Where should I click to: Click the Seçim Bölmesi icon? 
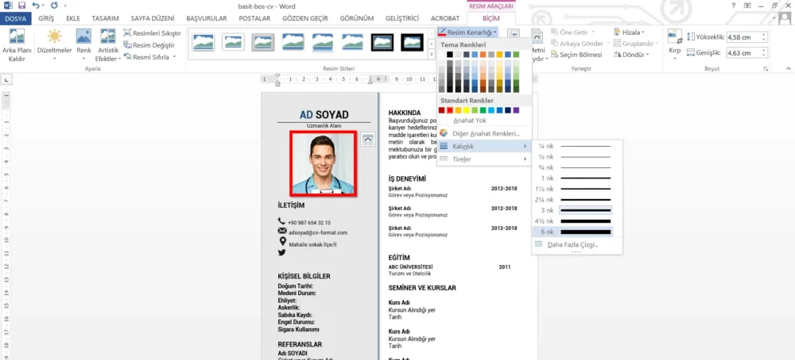(x=555, y=55)
